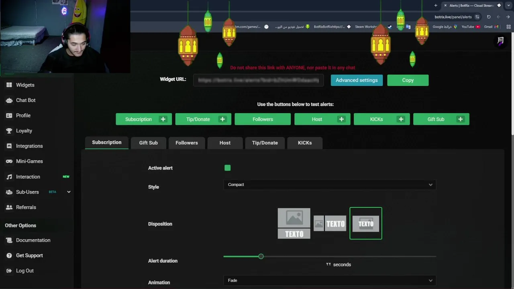Open the Style dropdown showing Compact
514x289 pixels.
click(x=330, y=185)
